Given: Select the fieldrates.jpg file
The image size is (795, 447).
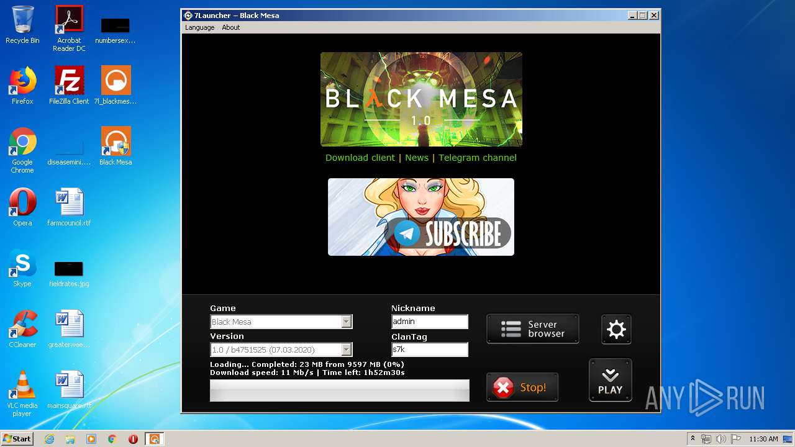Looking at the screenshot, I should 69,273.
